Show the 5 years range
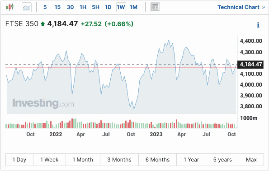Screen dimensions: 269x171 coord(222,160)
